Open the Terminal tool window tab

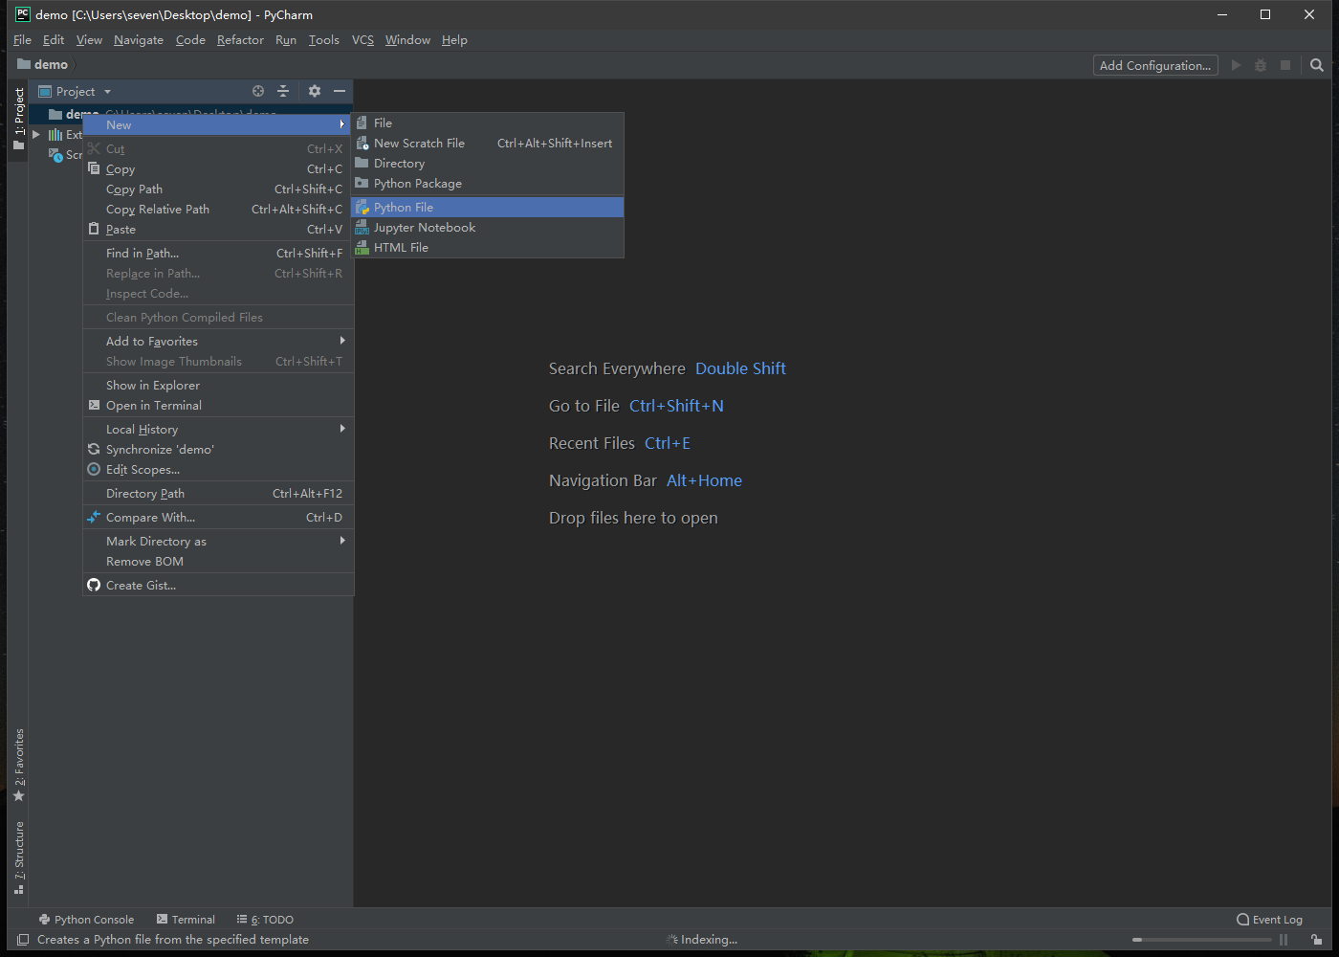[x=186, y=920]
